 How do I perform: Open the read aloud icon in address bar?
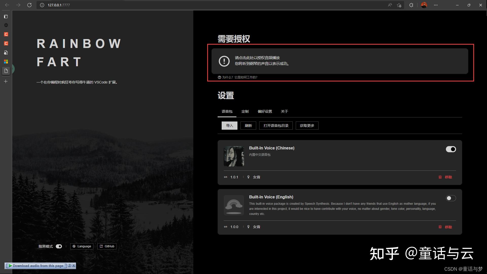point(390,5)
